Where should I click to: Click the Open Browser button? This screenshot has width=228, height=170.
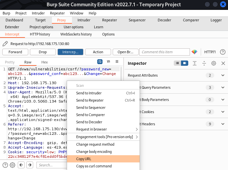coord(125,52)
